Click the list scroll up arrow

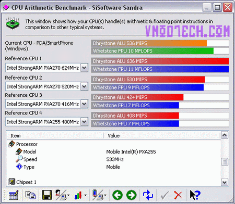coord(225,135)
